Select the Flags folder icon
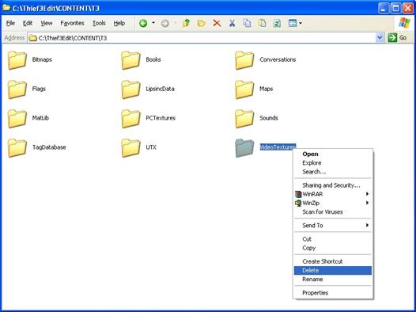 pyautogui.click(x=17, y=89)
